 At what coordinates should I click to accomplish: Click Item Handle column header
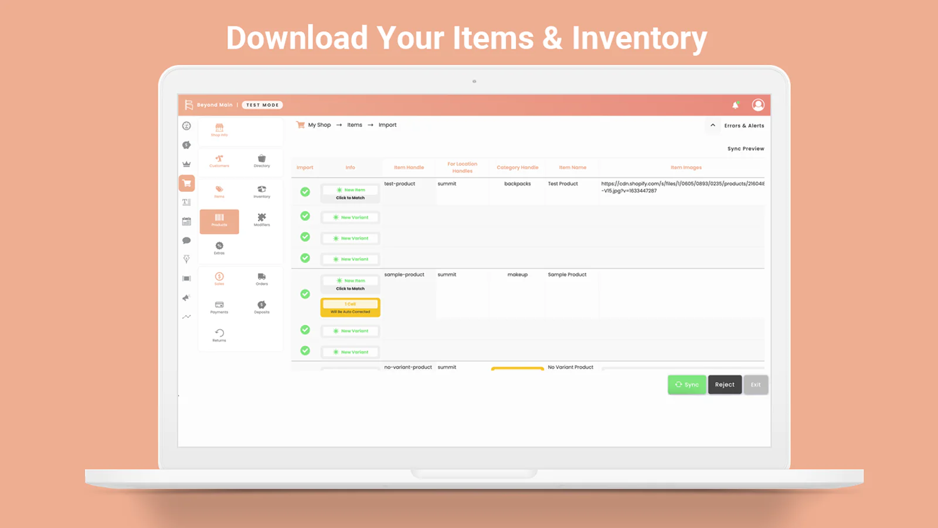(x=409, y=168)
